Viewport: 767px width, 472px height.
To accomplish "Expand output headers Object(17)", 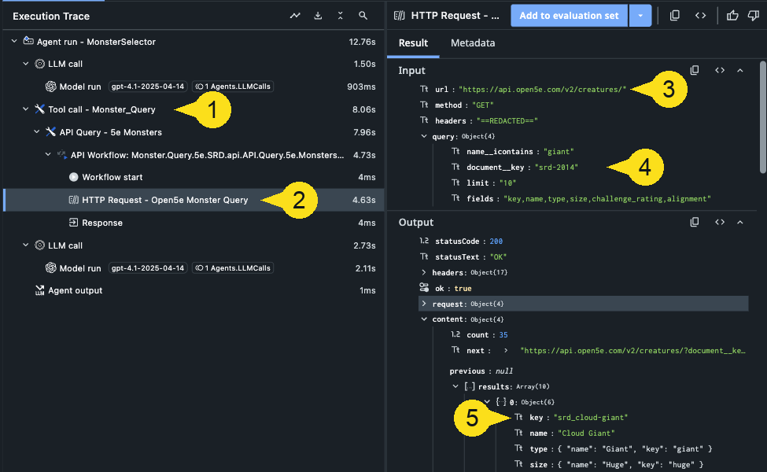I will point(424,272).
